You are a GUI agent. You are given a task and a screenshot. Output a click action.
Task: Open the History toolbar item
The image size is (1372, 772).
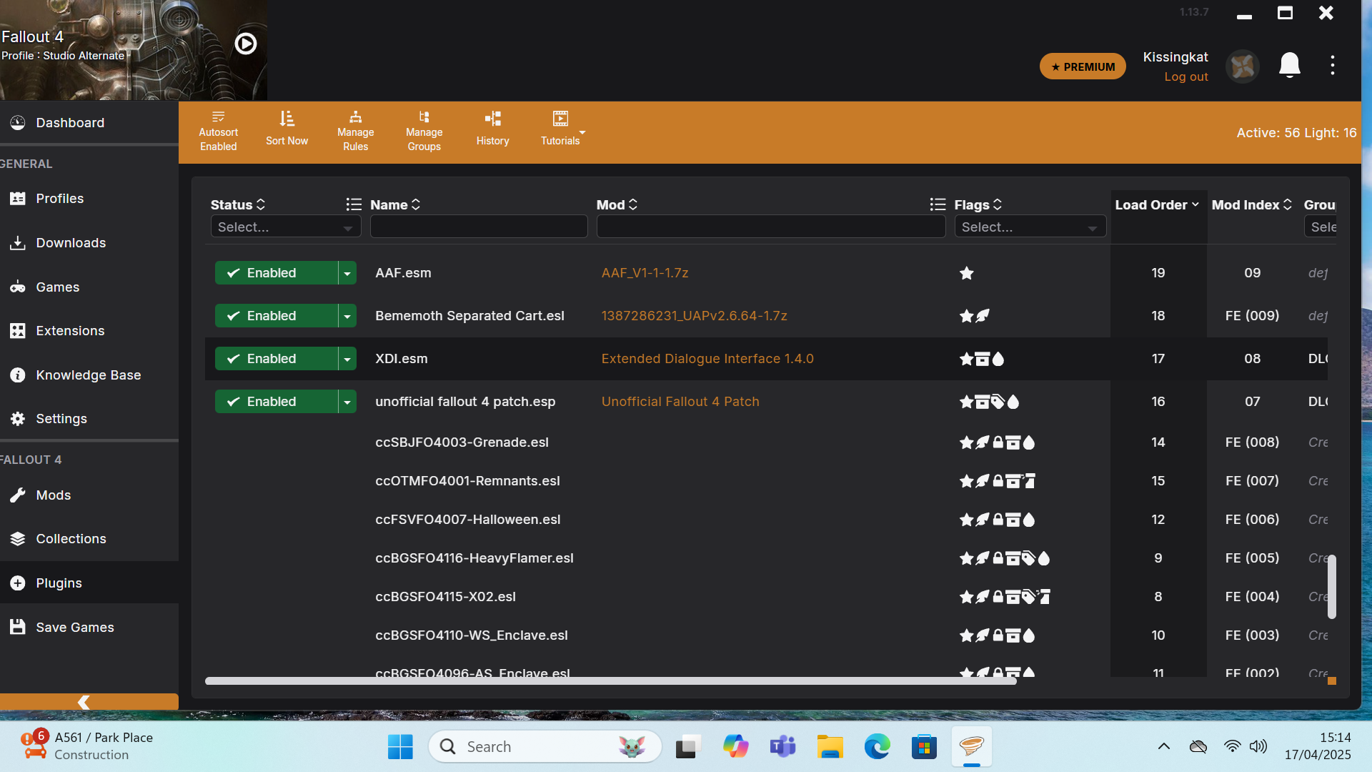coord(492,129)
